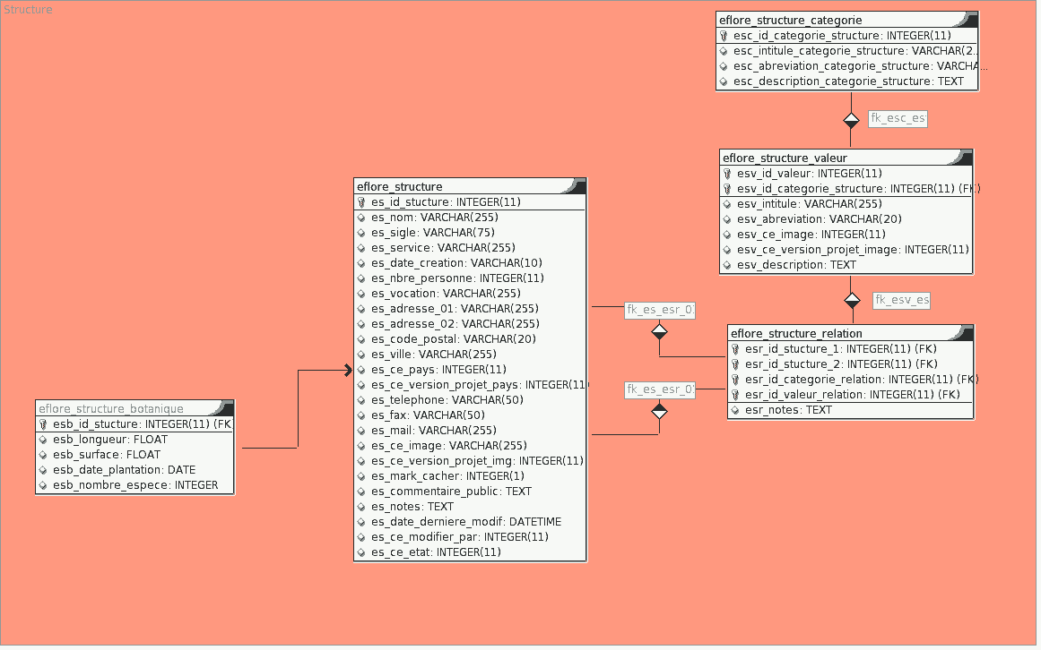Image resolution: width=1041 pixels, height=650 pixels.
Task: Click the key icon of esb_id_stucture
Action: pyautogui.click(x=43, y=424)
